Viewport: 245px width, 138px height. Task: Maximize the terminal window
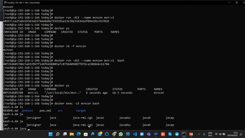(x=237, y=3)
